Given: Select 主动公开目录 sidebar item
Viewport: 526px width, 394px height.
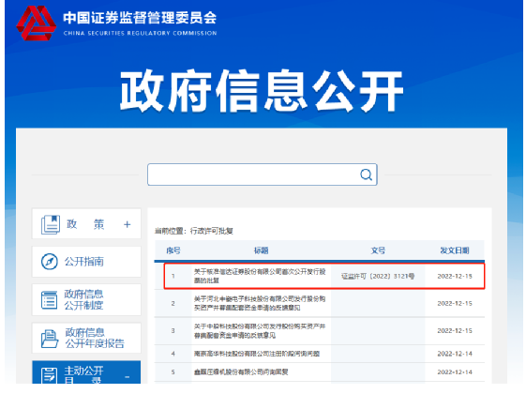Looking at the screenshot, I should pos(86,372).
